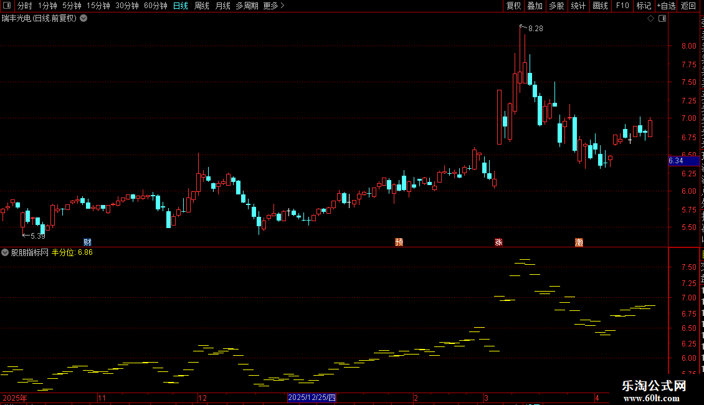Toggle the left sidebar panel icon

click(x=7, y=6)
